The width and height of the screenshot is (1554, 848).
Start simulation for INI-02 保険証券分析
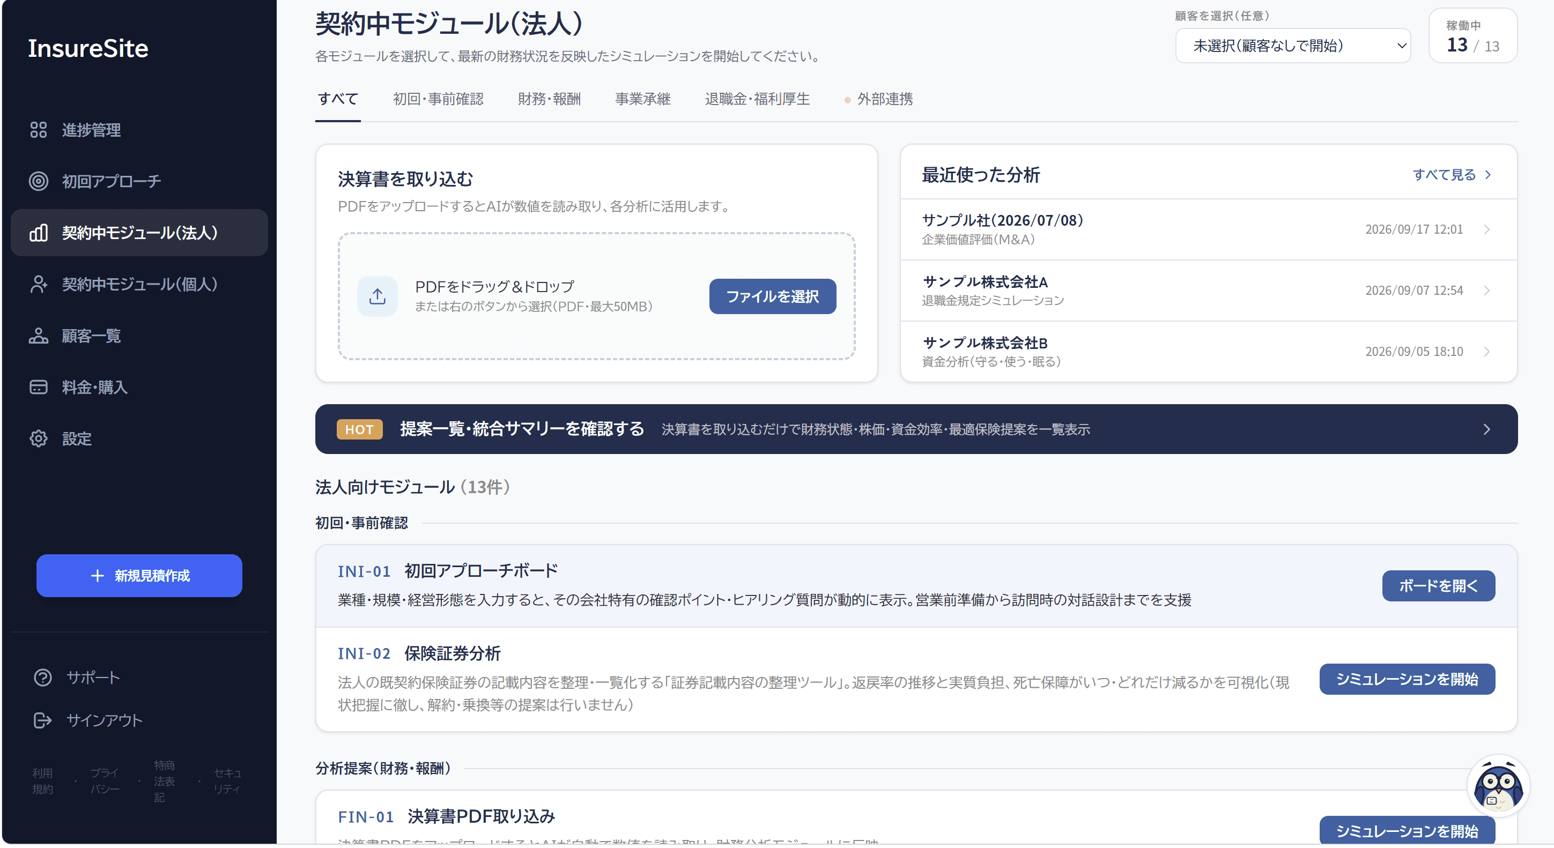1408,680
